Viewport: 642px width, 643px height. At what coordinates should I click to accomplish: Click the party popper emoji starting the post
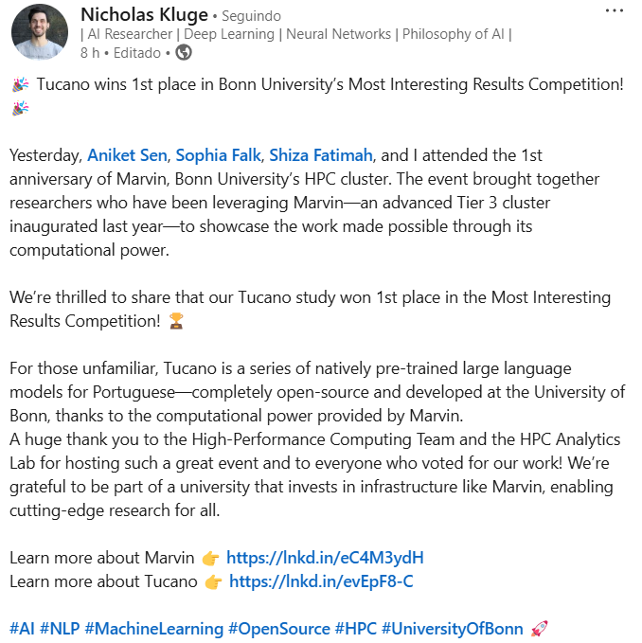(20, 85)
